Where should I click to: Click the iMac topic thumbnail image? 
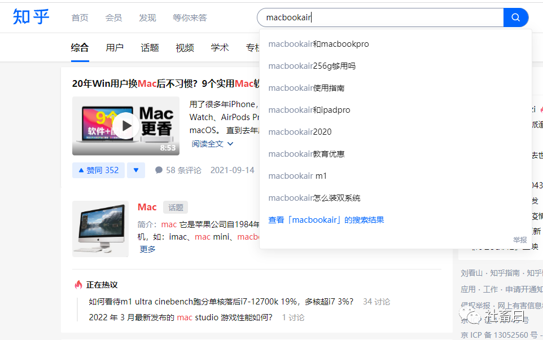(100, 228)
